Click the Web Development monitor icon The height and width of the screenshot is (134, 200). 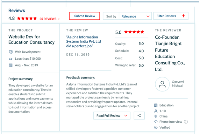(11, 52)
